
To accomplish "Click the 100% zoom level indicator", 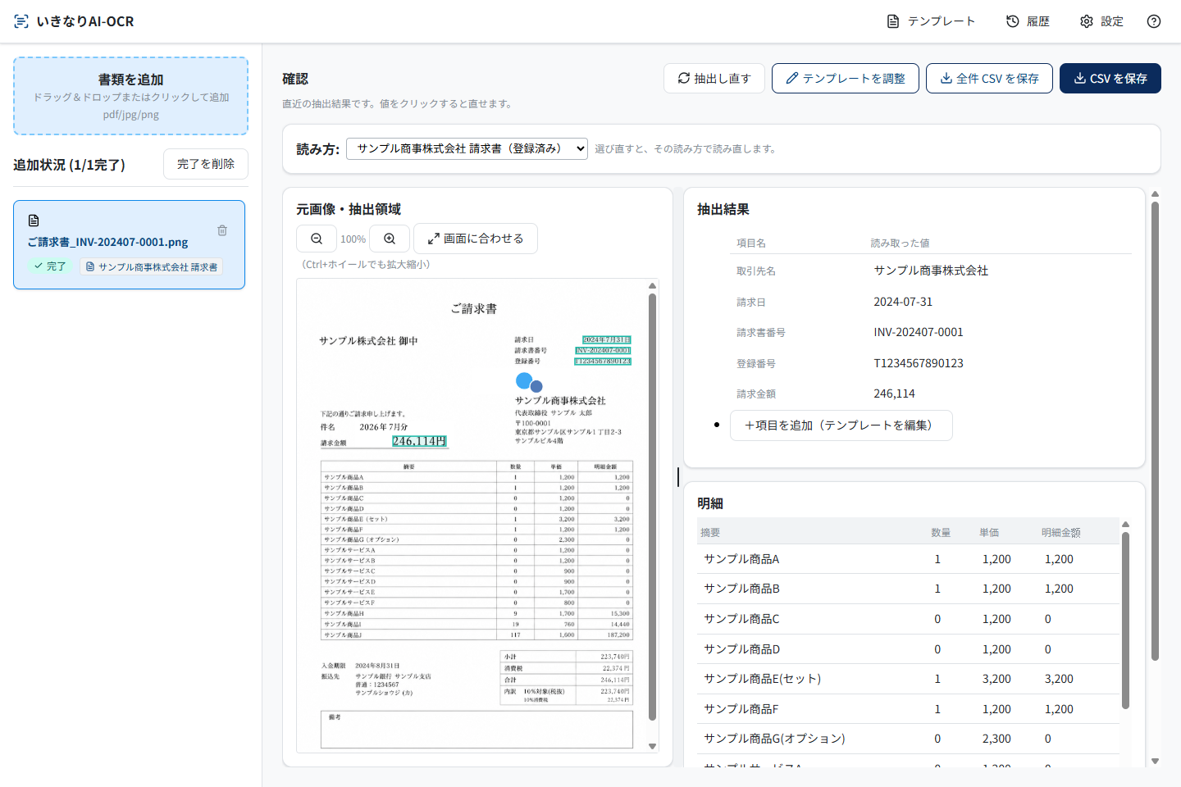I will pyautogui.click(x=353, y=239).
